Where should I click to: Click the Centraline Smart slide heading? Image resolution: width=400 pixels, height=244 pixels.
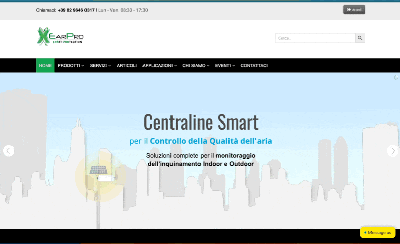201,122
